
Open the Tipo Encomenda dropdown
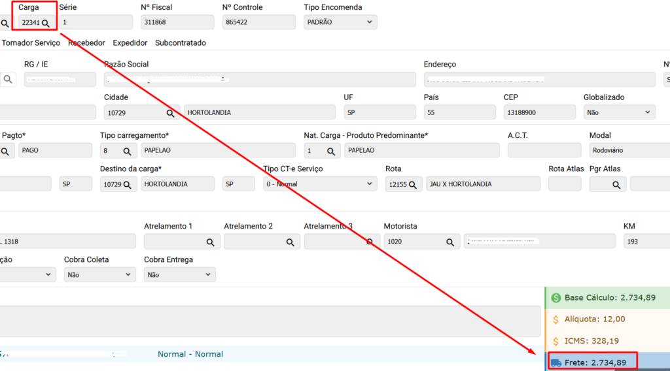340,22
